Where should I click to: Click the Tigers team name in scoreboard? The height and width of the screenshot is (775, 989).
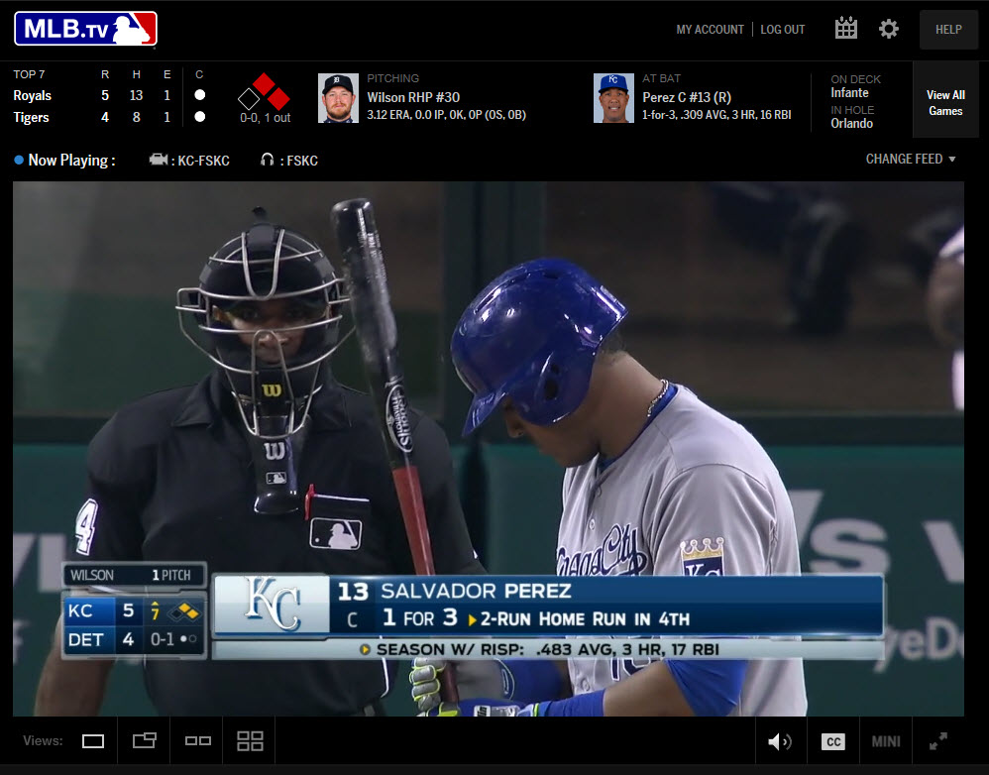pyautogui.click(x=31, y=117)
